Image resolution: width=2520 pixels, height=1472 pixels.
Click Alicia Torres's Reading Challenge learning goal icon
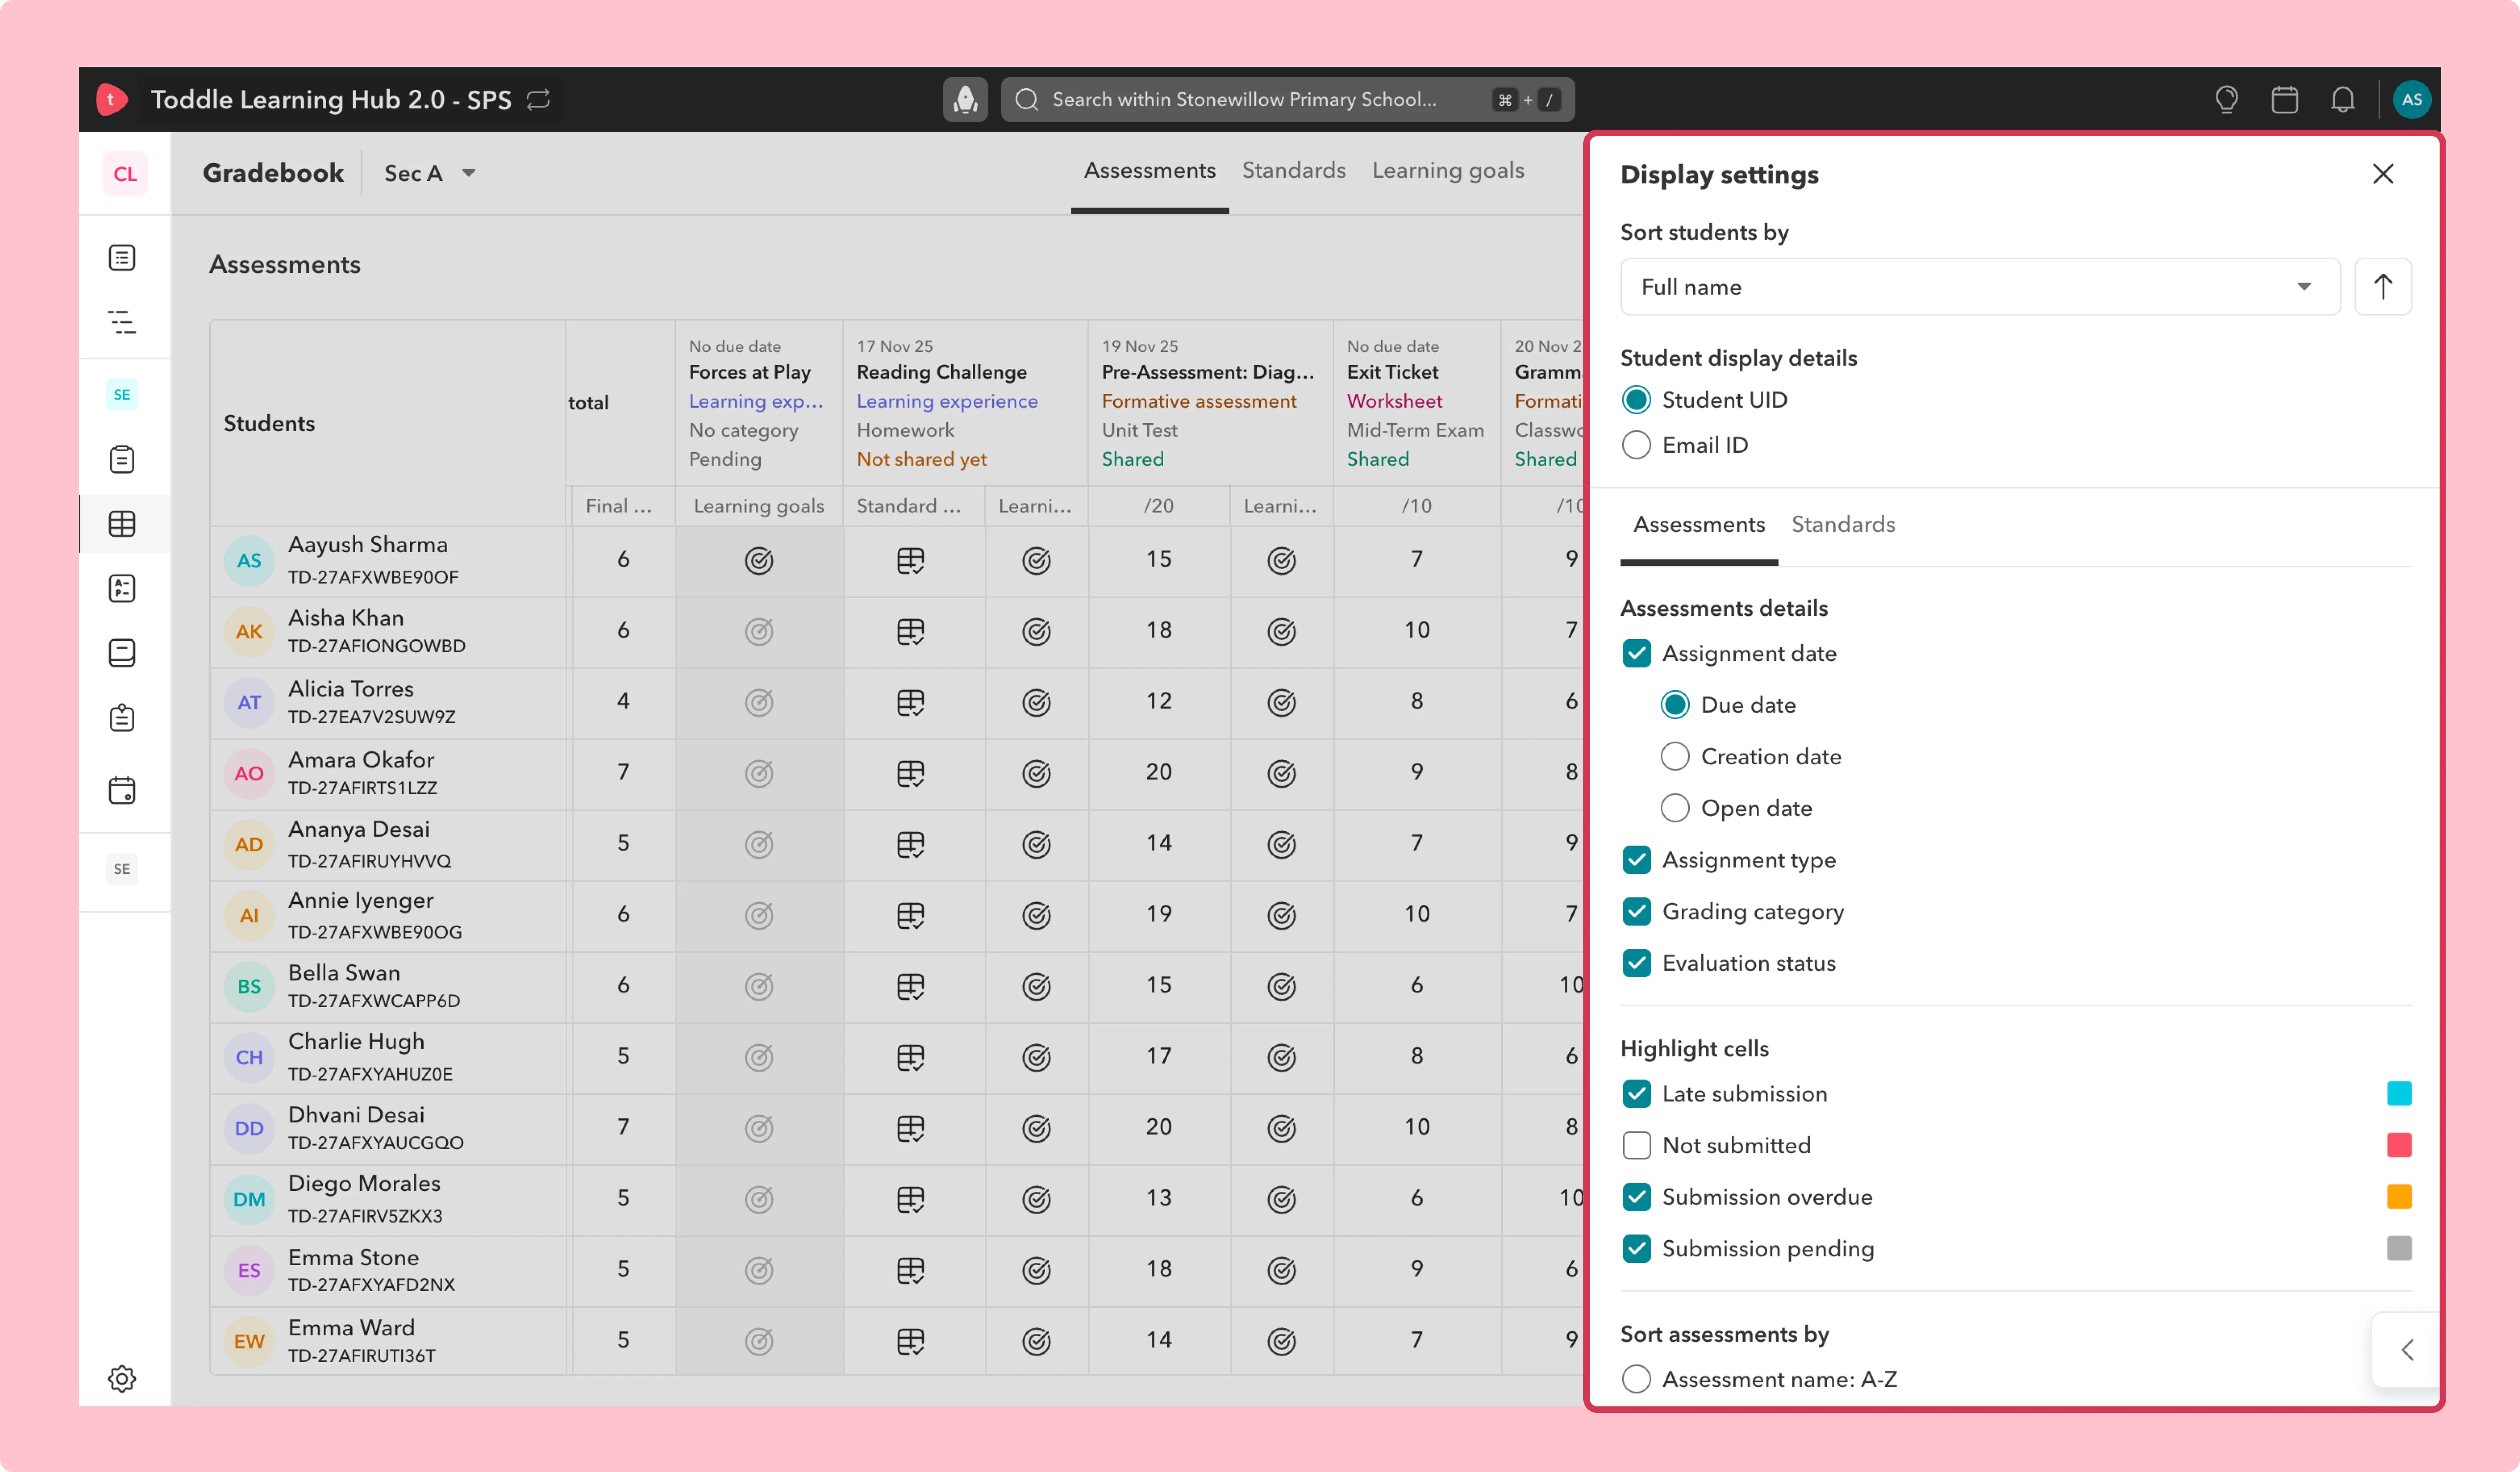pos(1036,703)
